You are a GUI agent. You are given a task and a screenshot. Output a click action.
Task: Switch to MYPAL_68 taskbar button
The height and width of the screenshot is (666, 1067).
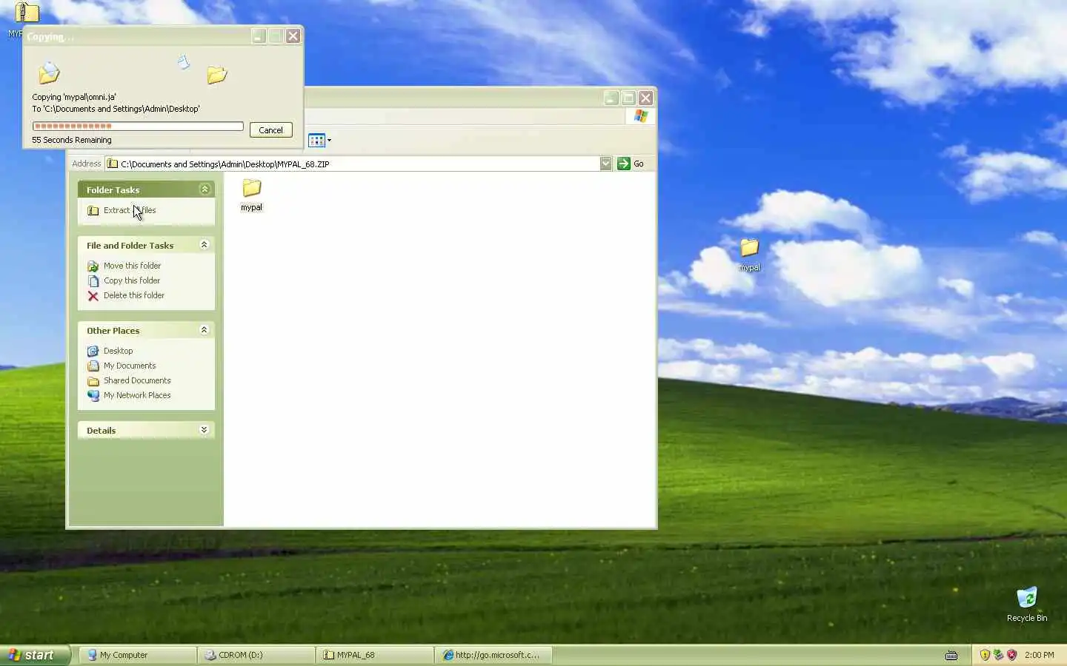pyautogui.click(x=375, y=655)
